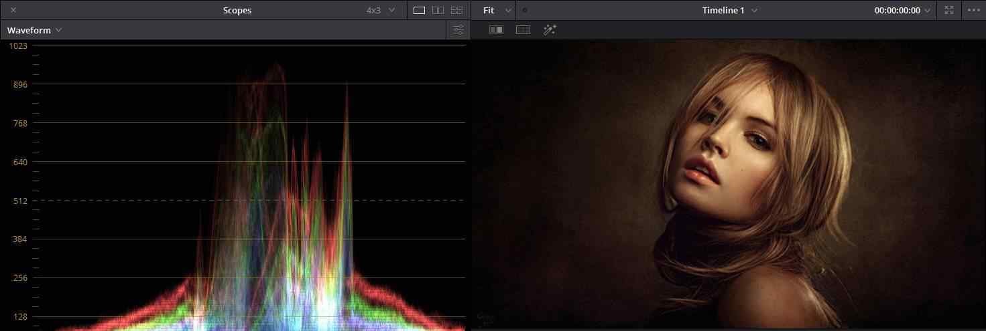Open the Waveform scope type dropdown
The width and height of the screenshot is (986, 331).
[34, 30]
